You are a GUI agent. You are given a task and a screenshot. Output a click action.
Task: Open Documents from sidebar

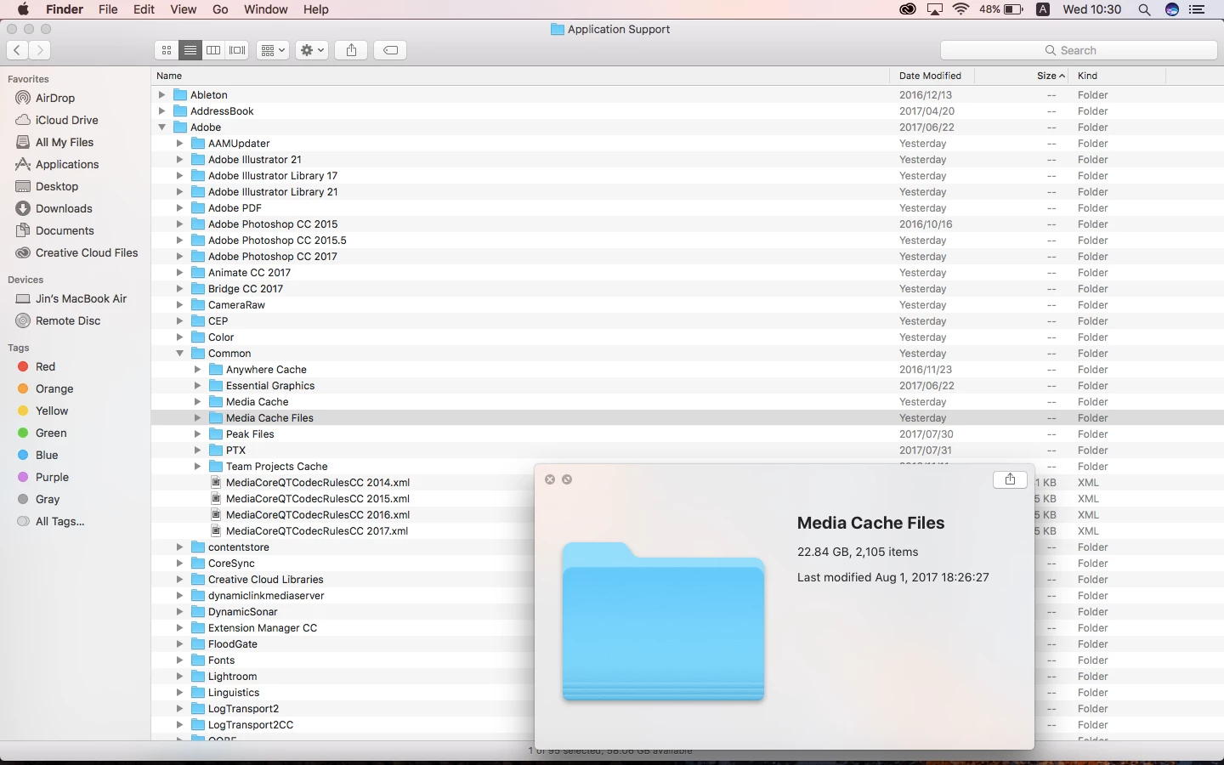pyautogui.click(x=65, y=230)
